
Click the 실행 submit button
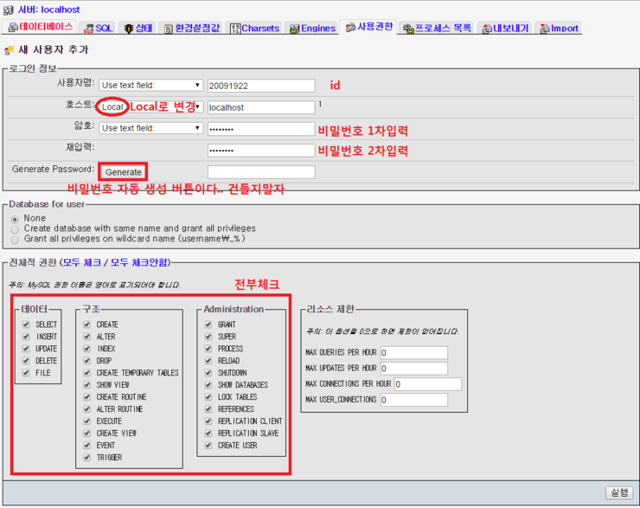(x=619, y=492)
